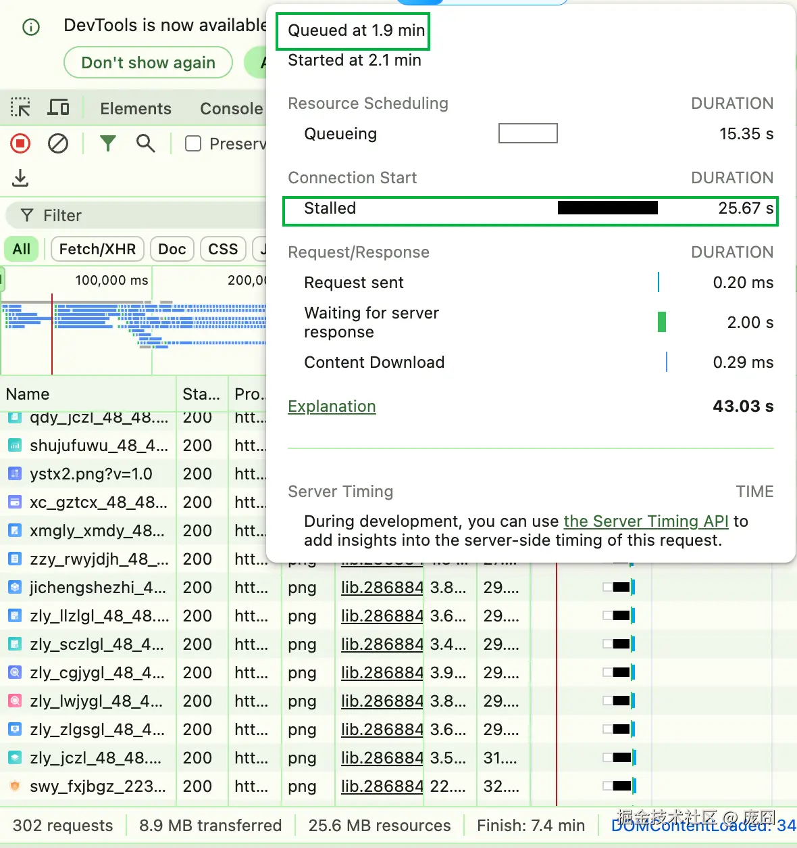Open initiator link in swy_fxjbgz row
This screenshot has height=848, width=797.
tap(382, 786)
